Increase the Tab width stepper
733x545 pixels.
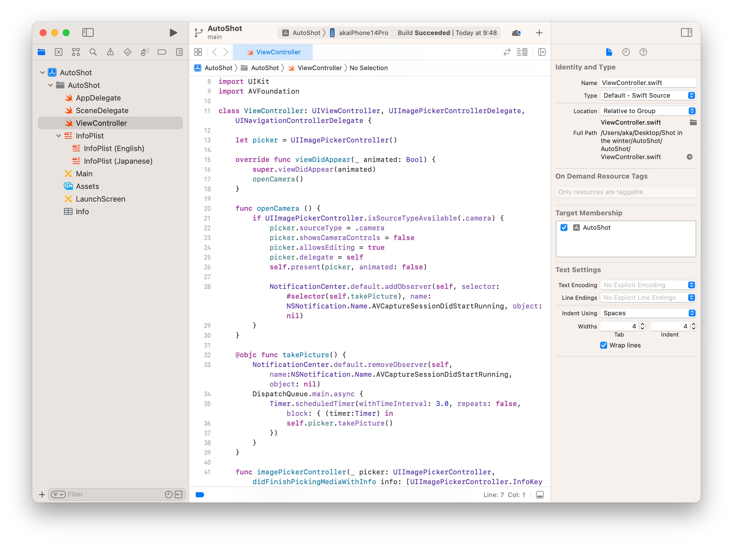(x=642, y=324)
